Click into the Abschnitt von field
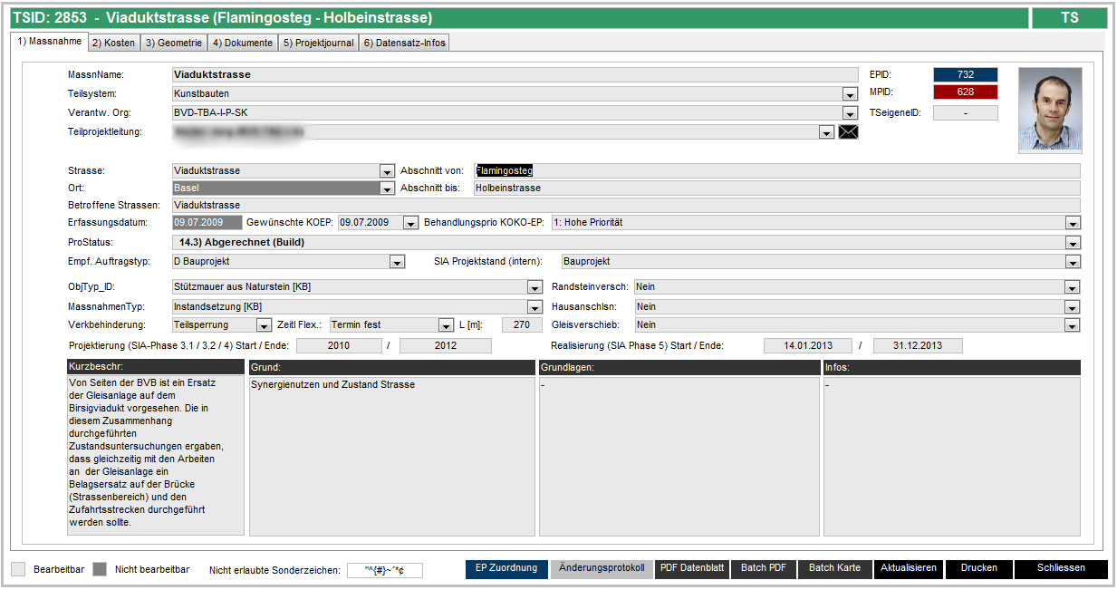This screenshot has height=590, width=1117. tap(775, 170)
